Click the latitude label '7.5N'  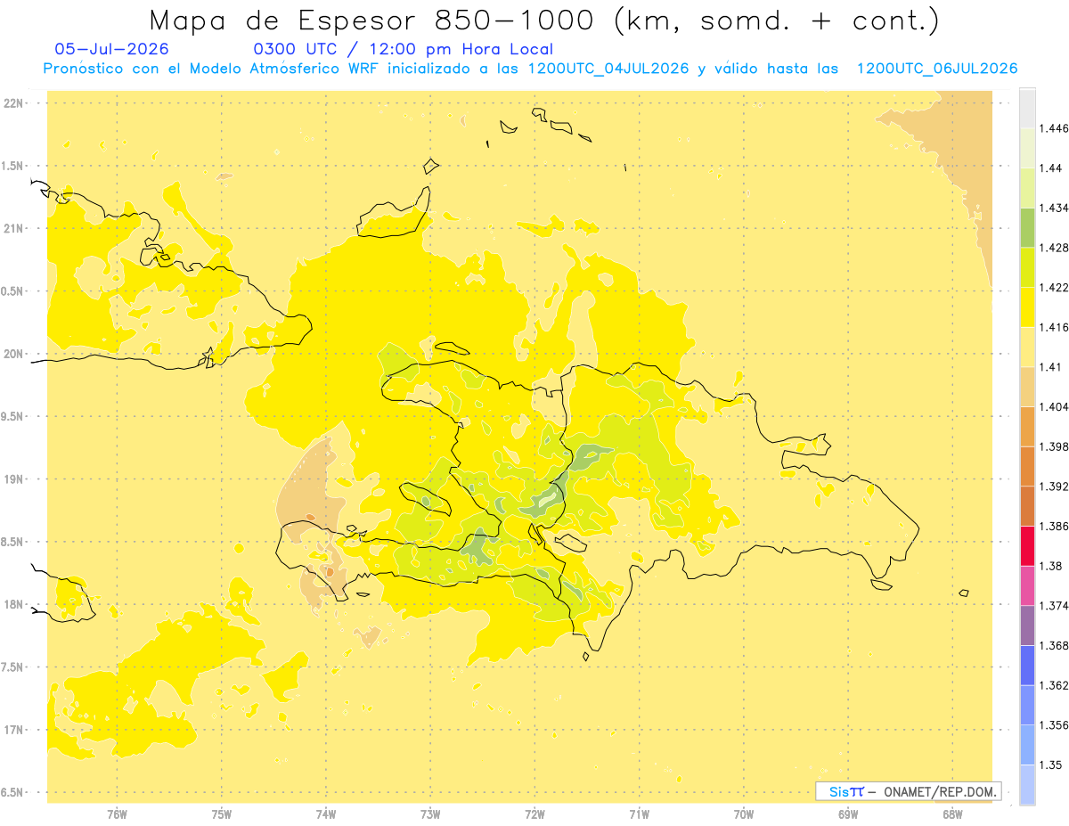(13, 667)
